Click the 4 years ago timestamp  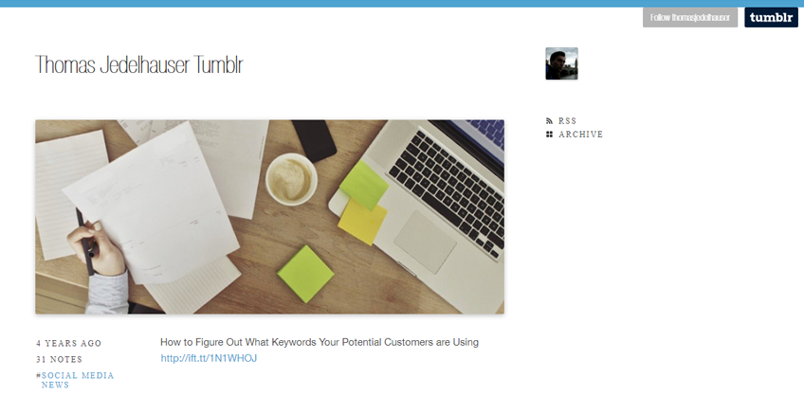click(x=68, y=343)
